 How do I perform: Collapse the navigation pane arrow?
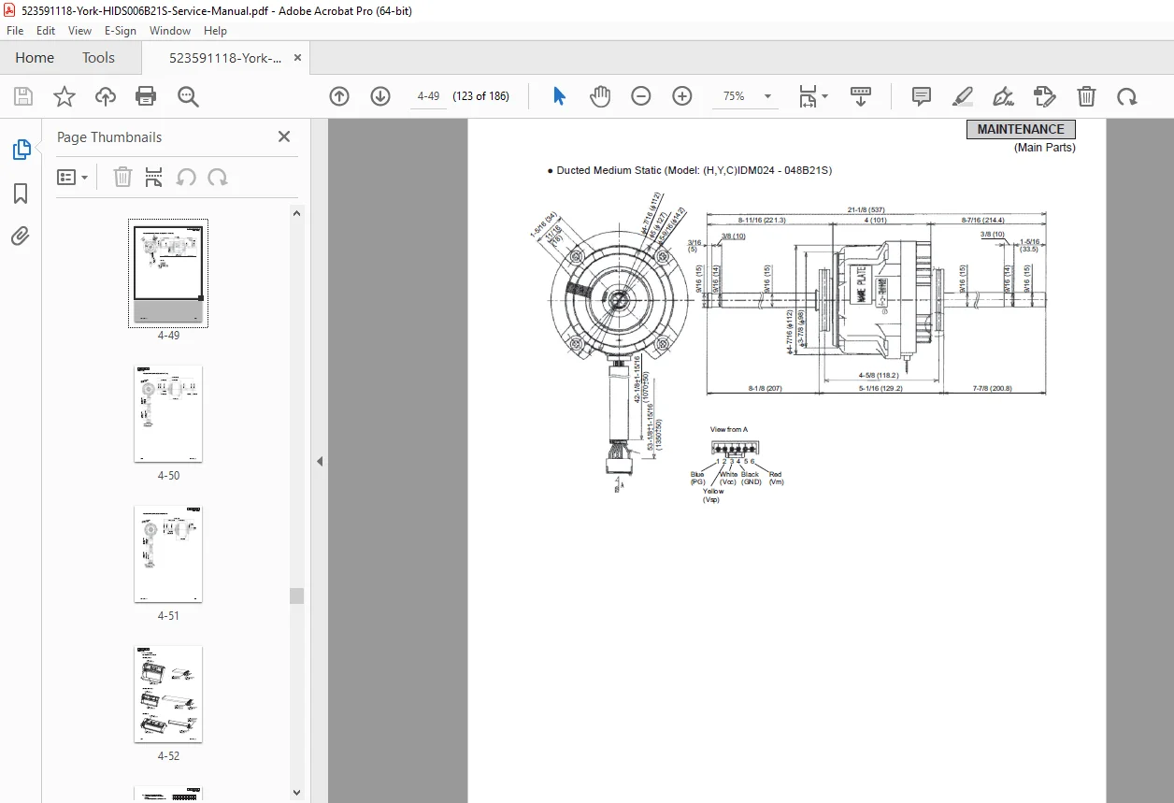click(320, 461)
